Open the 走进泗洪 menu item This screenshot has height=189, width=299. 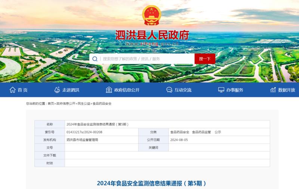[71, 90]
